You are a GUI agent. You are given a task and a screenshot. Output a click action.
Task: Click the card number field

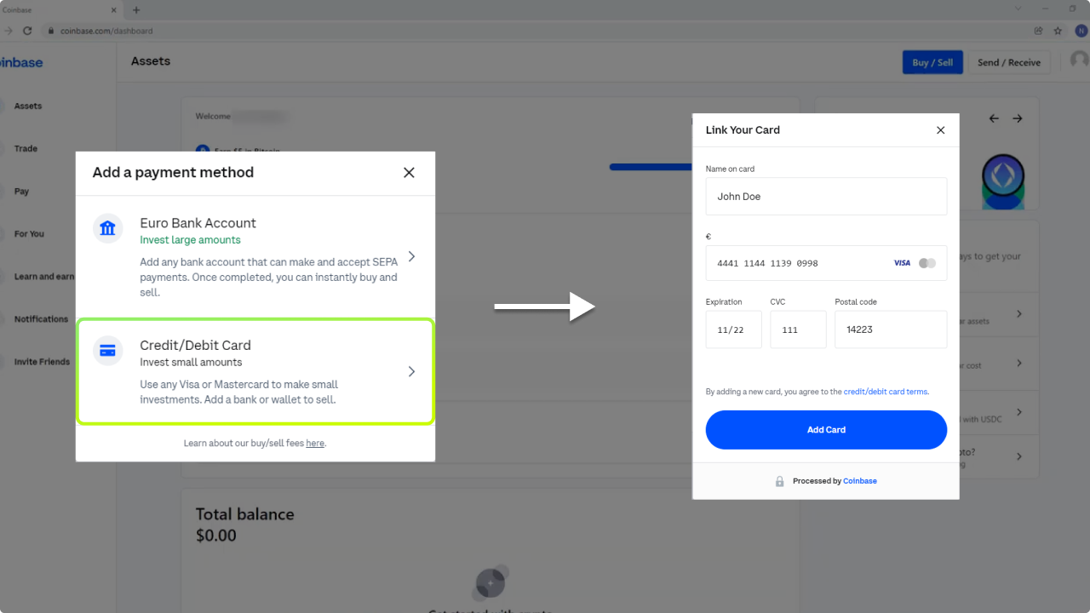tap(826, 263)
